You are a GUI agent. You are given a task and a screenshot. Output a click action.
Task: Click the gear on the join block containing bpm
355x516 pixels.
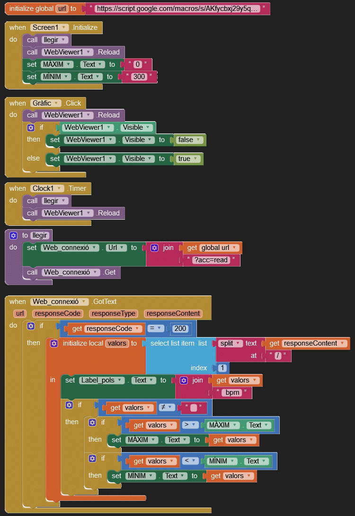click(184, 380)
